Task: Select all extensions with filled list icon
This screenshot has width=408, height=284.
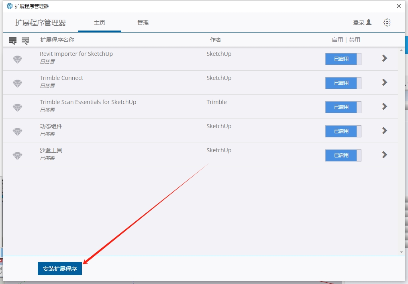Action: 13,40
